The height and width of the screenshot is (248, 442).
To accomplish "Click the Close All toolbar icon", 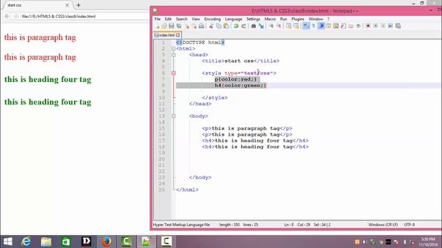I will pyautogui.click(x=194, y=26).
